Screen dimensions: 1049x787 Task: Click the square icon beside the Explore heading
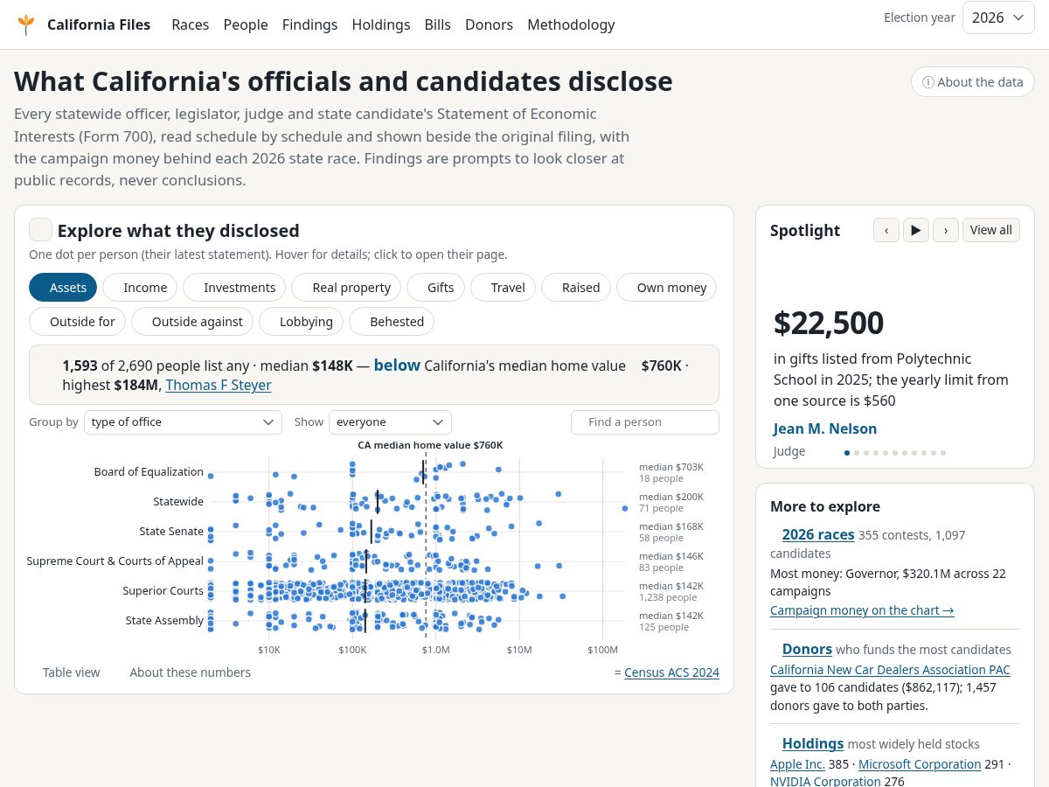40,230
